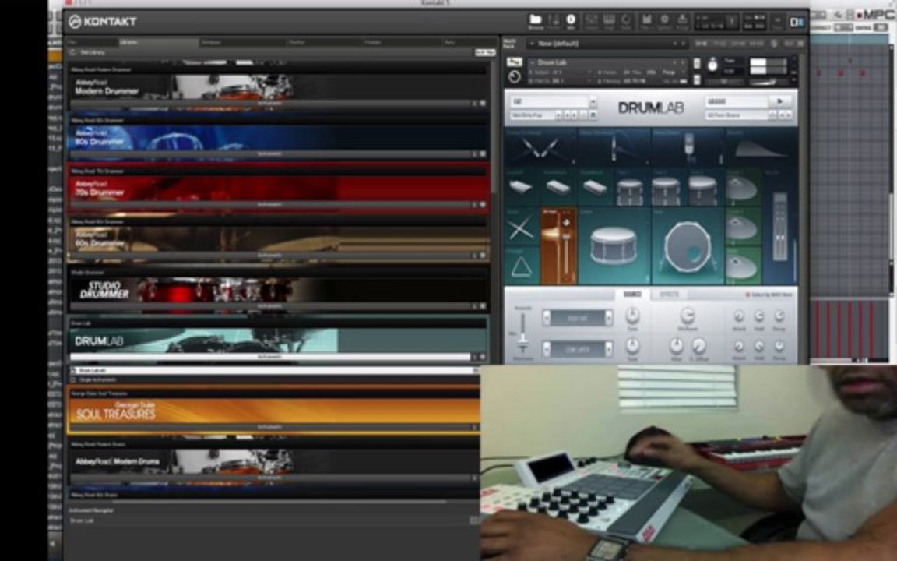Click the Add Library button

coord(93,52)
